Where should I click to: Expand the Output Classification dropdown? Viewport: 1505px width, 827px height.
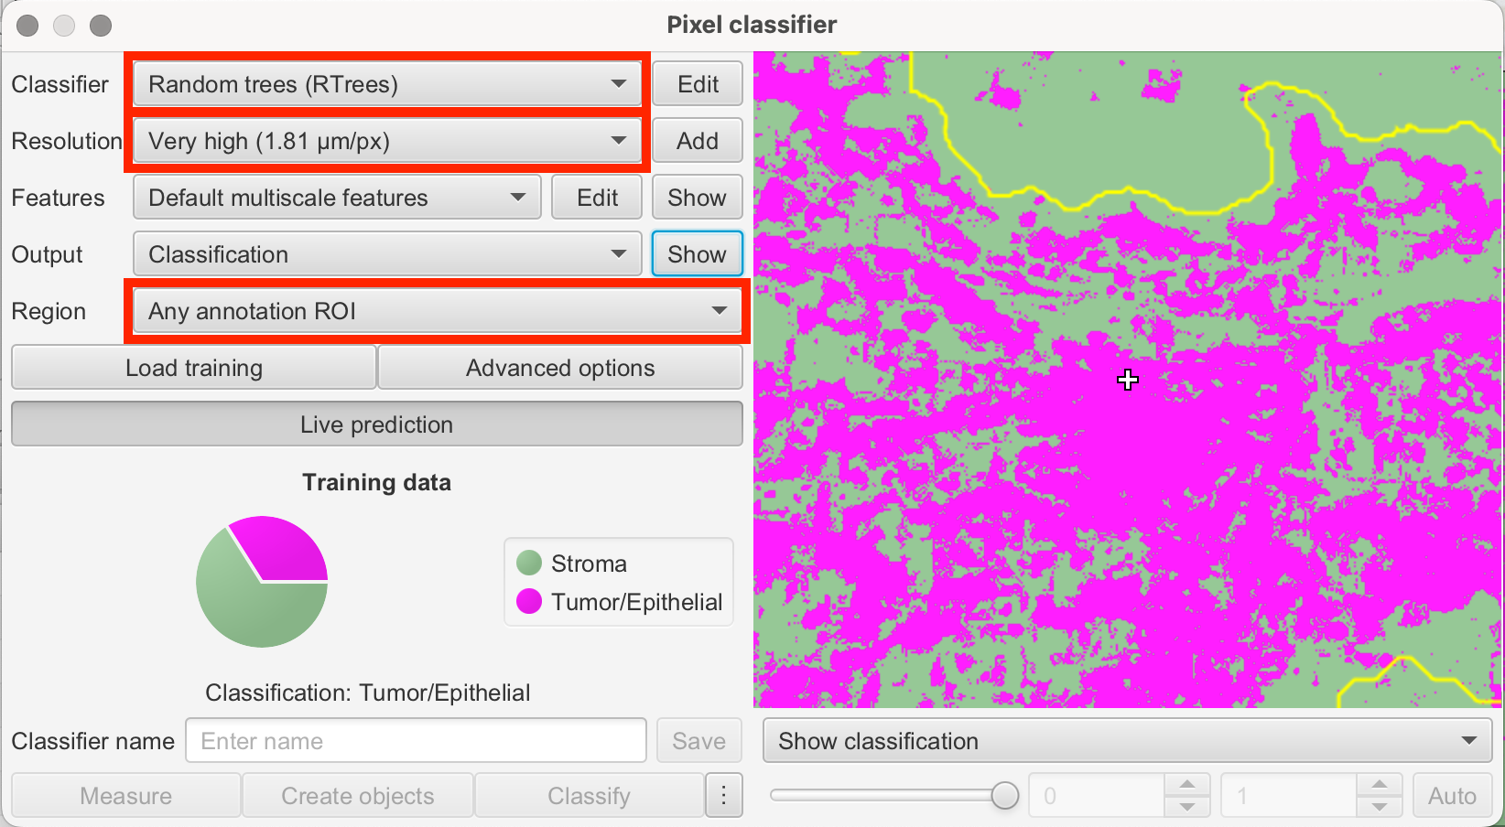(387, 254)
